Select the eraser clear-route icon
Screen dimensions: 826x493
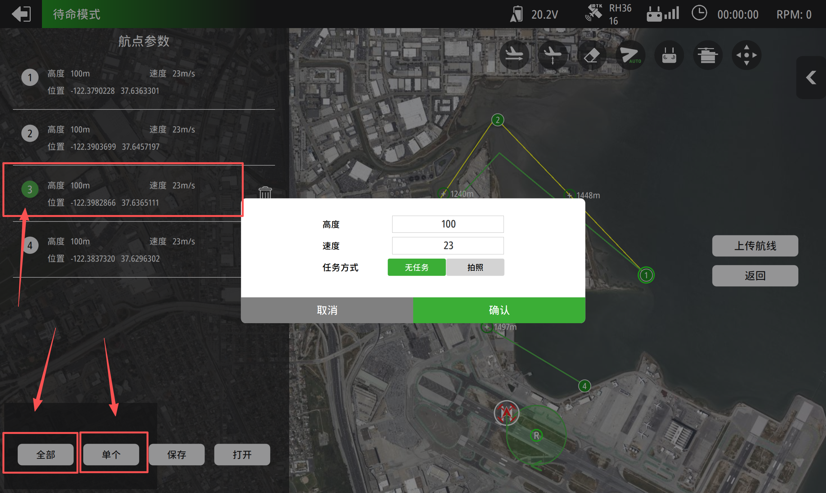point(592,55)
